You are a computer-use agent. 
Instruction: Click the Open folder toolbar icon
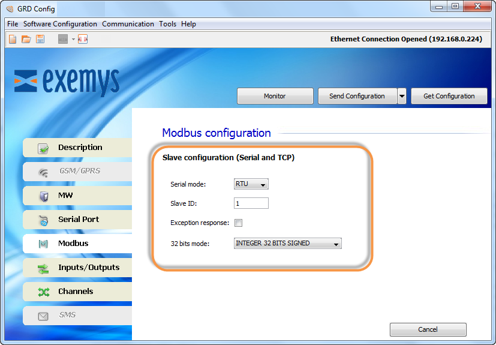[x=26, y=39]
